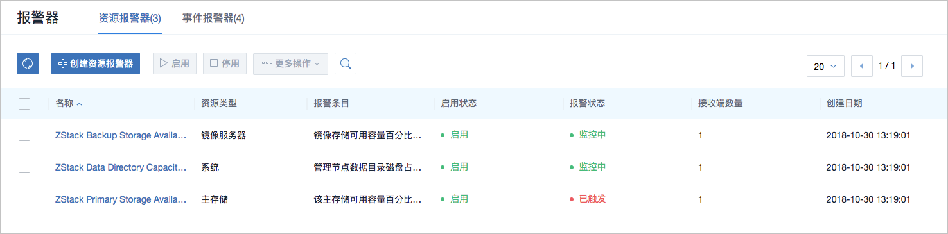Open ZStack Backup Storage alarm link
The height and width of the screenshot is (234, 948).
point(121,135)
